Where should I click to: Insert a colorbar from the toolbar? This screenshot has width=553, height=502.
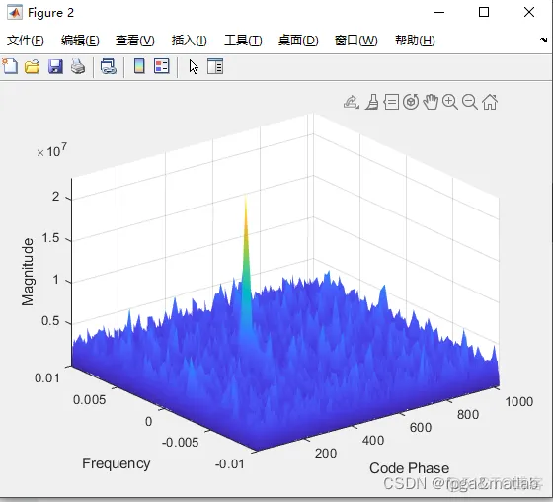tap(139, 66)
